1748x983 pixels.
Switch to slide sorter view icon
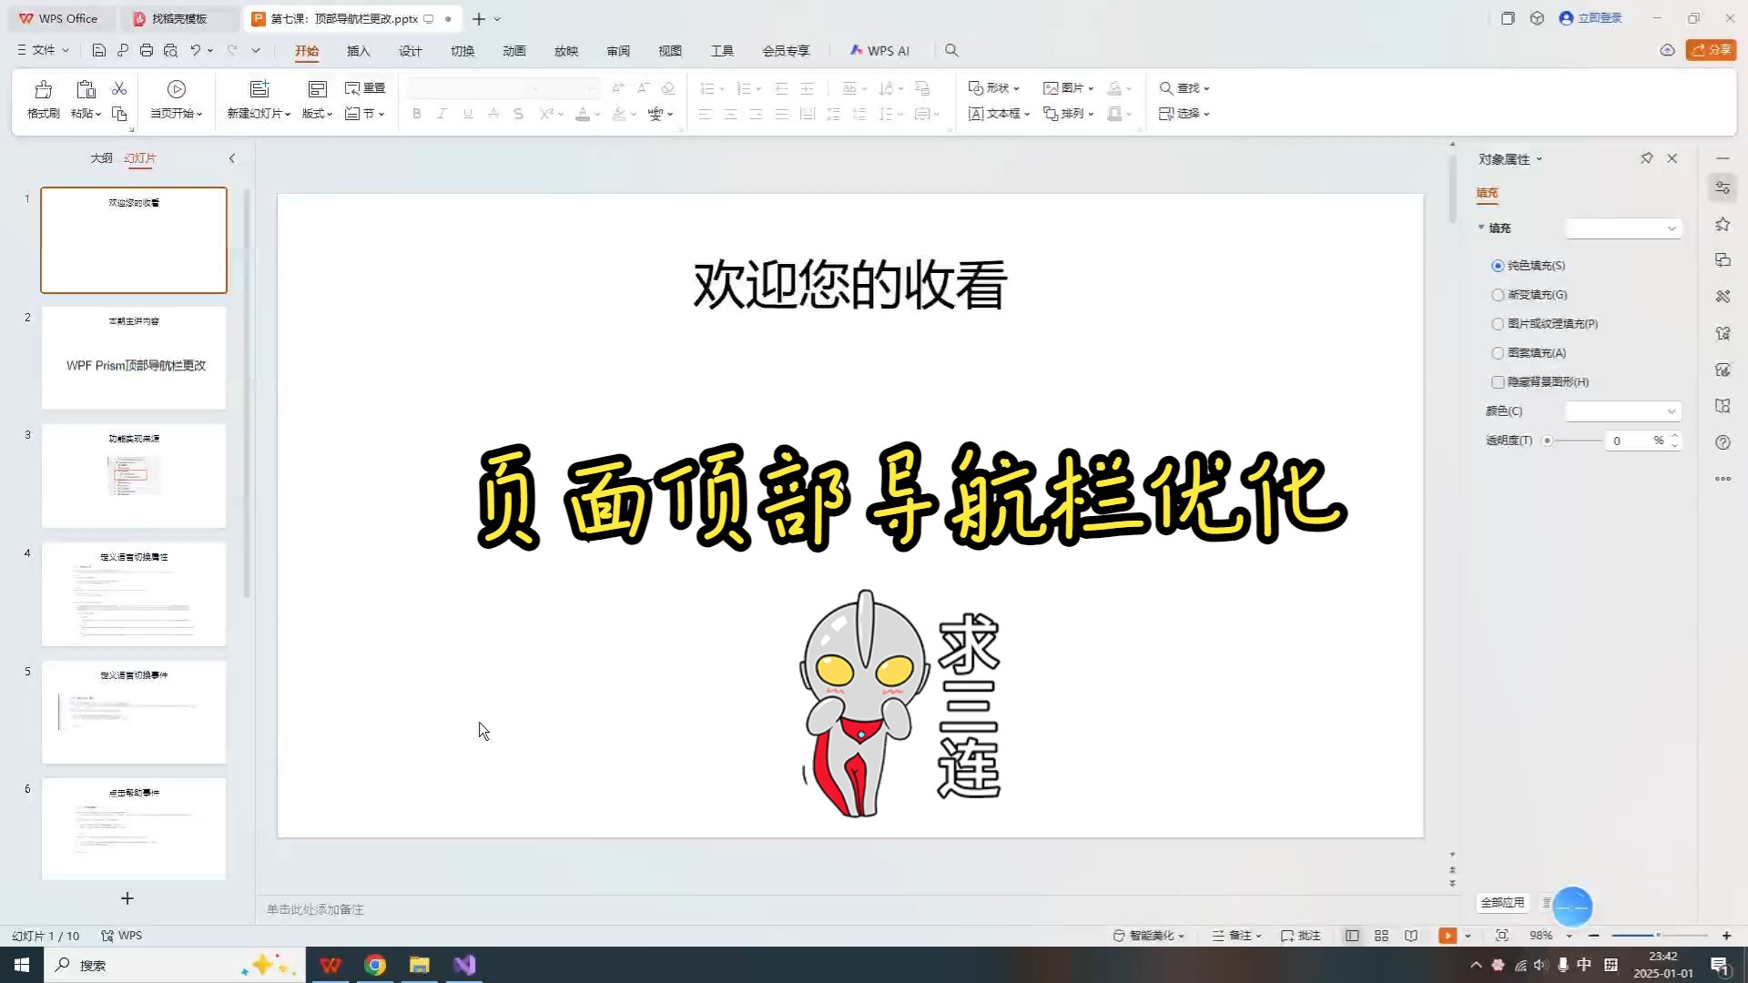coord(1381,936)
